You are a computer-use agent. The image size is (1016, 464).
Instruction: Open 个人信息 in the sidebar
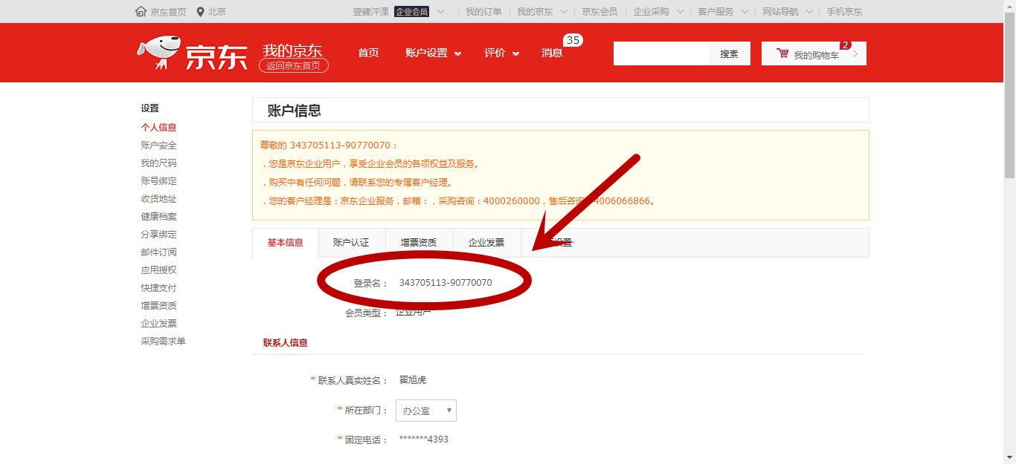click(x=158, y=128)
